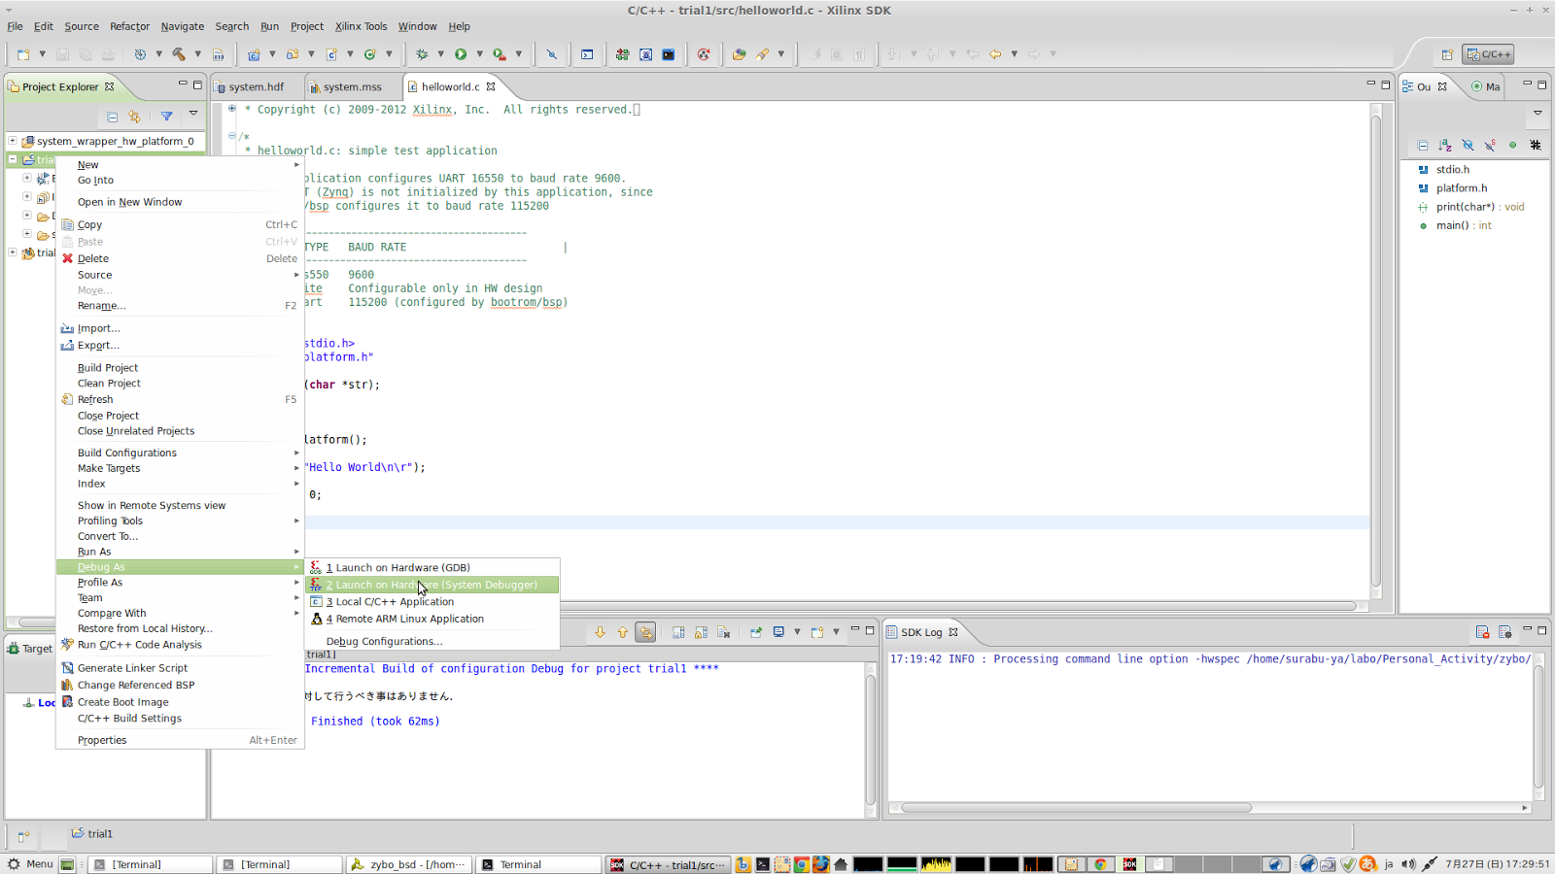This screenshot has width=1555, height=874.
Task: Open the Outline view menu arrow
Action: (x=1538, y=113)
